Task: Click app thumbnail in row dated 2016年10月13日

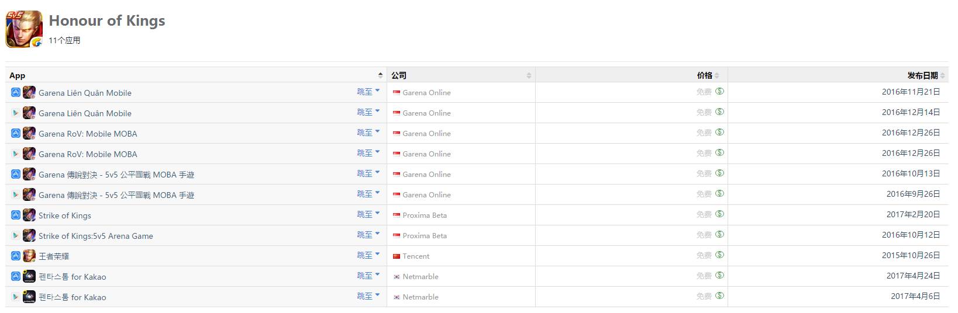Action: [29, 174]
